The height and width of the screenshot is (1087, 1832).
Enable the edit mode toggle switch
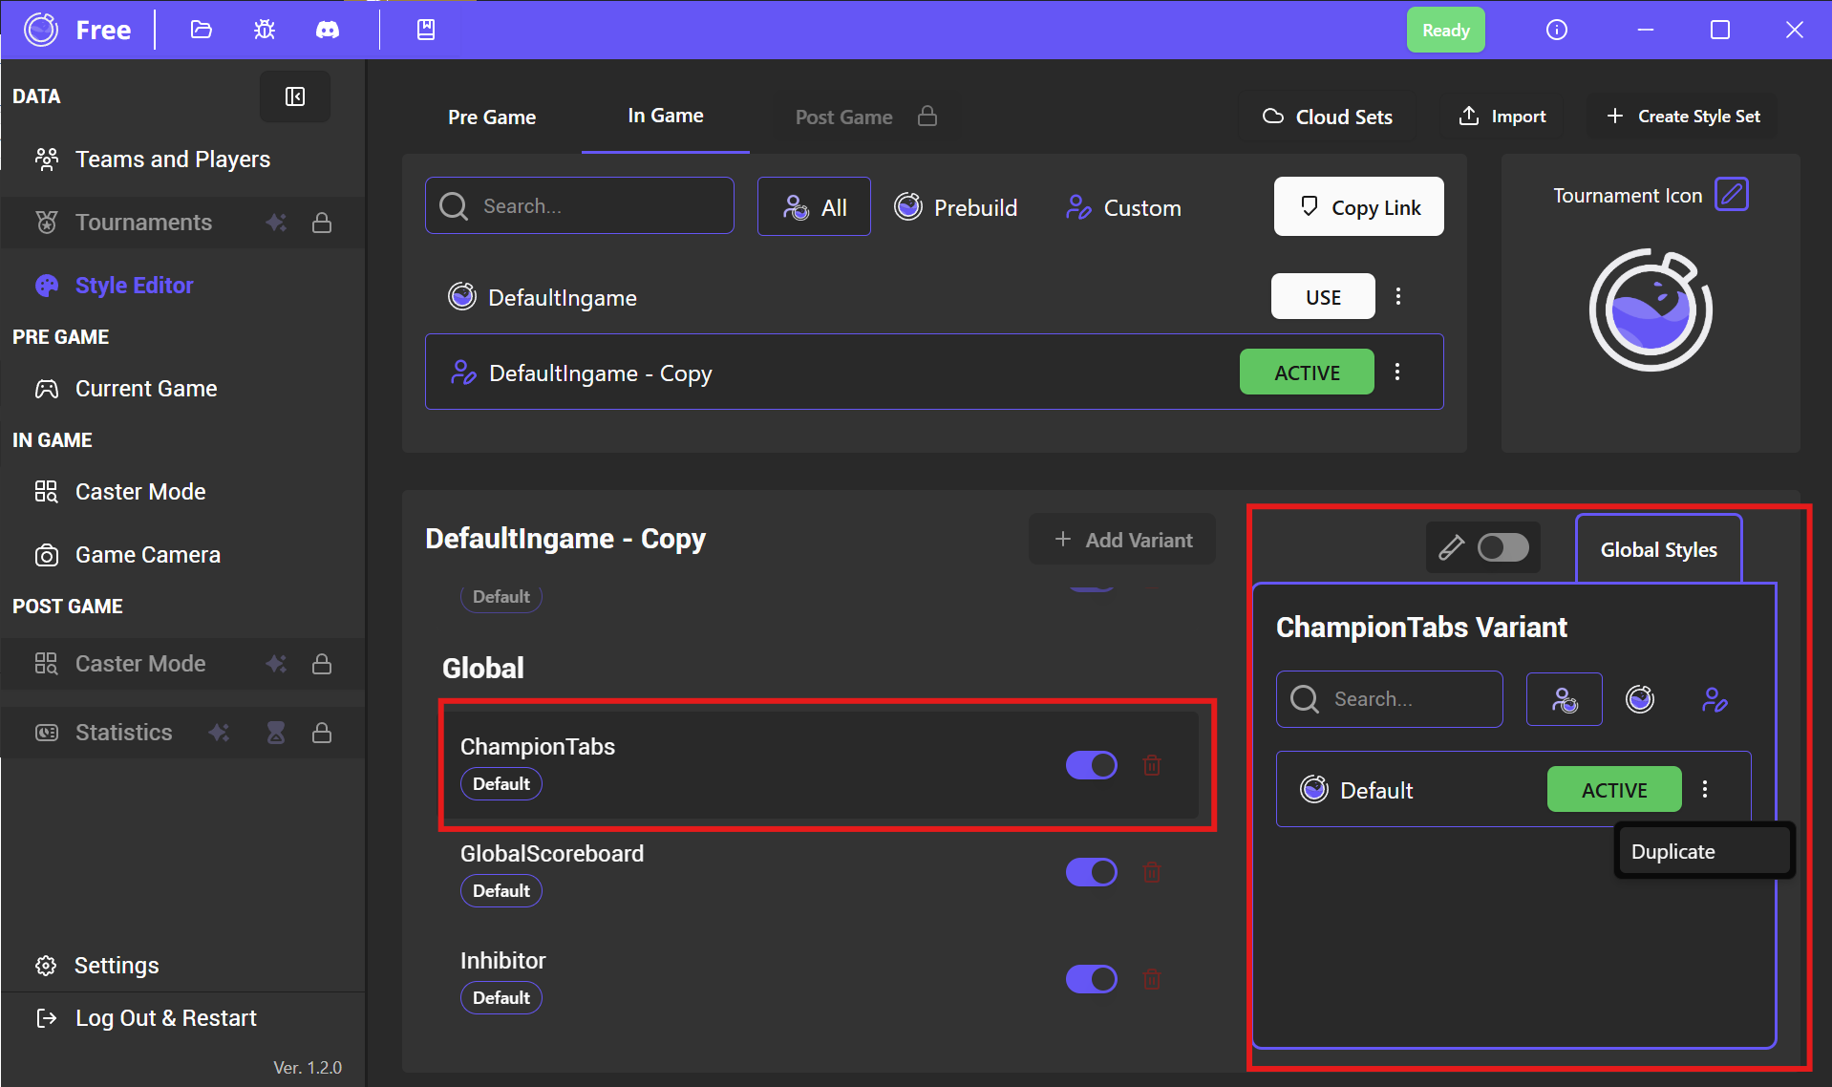(x=1502, y=548)
